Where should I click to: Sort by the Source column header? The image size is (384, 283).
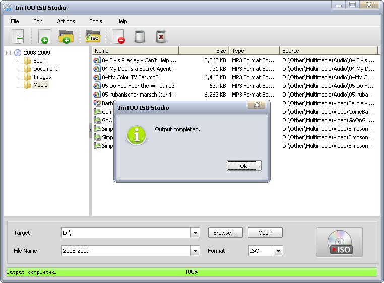[329, 51]
